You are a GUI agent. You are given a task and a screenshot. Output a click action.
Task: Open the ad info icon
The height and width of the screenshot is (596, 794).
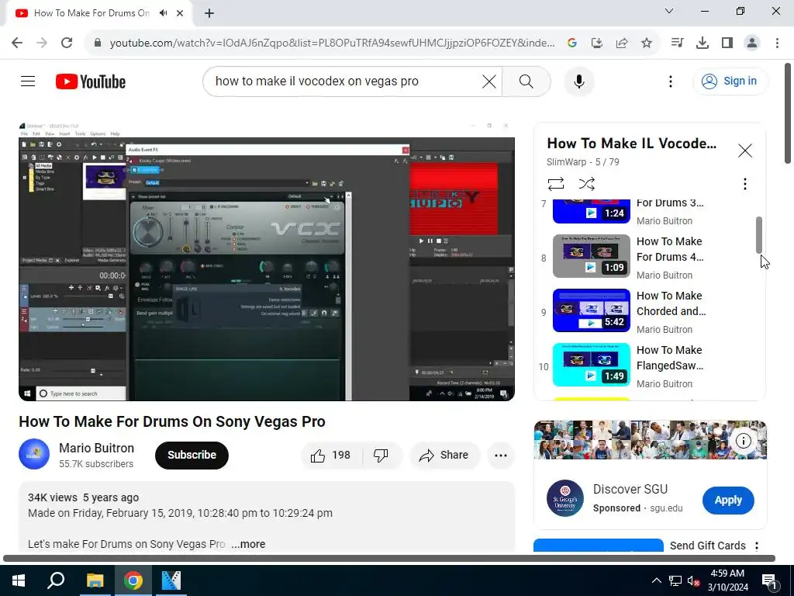744,441
